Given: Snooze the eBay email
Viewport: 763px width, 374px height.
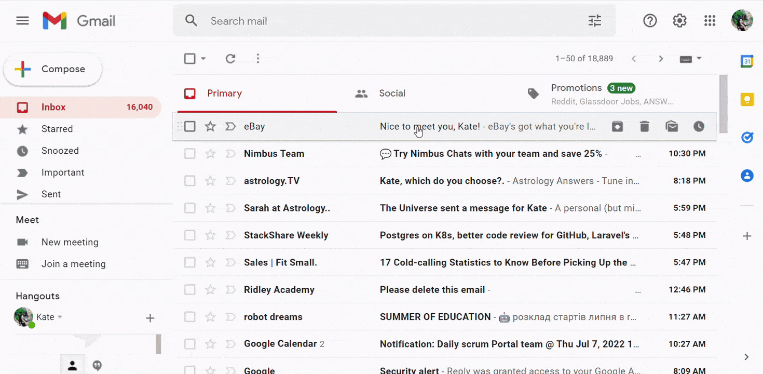Looking at the screenshot, I should pos(699,126).
